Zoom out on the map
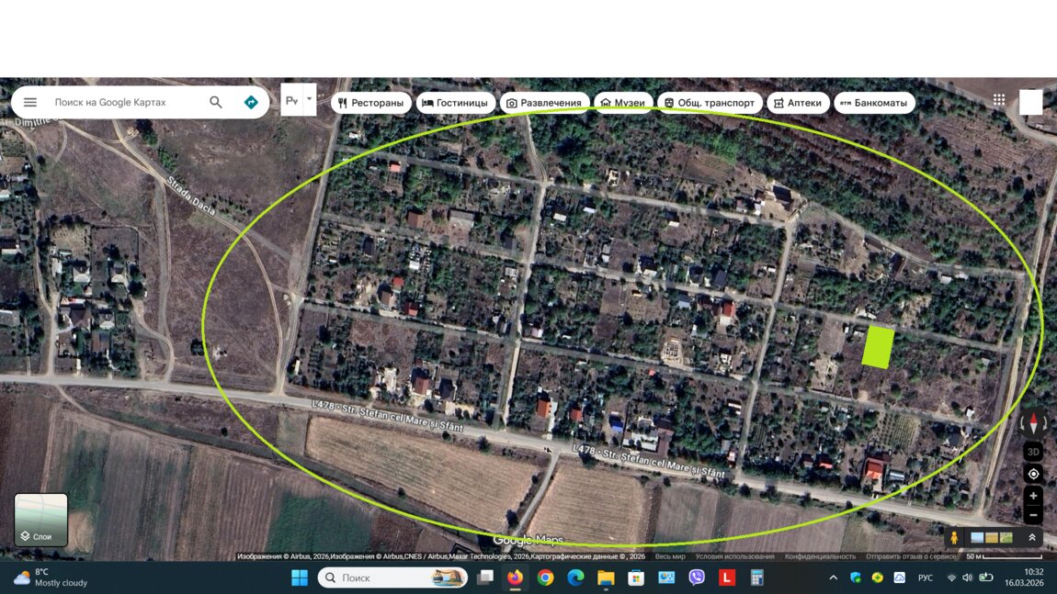Image resolution: width=1057 pixels, height=594 pixels. 1034,515
